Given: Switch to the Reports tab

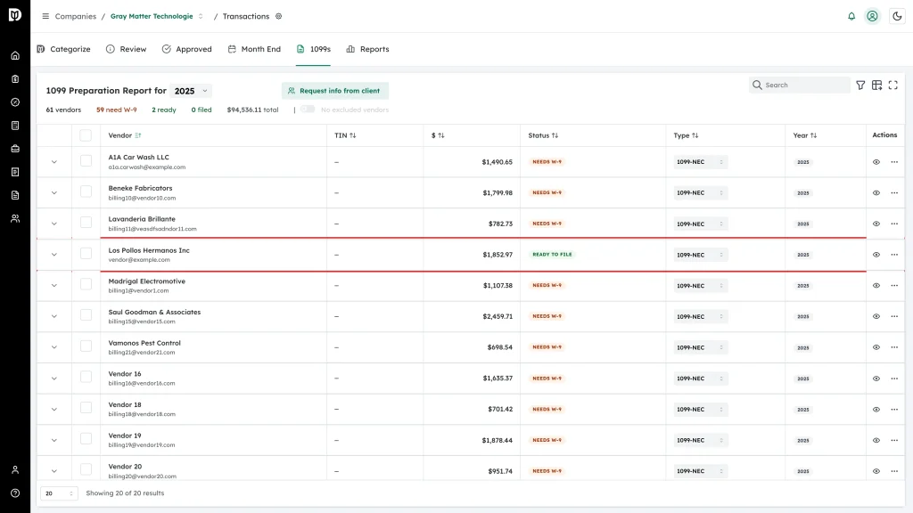Looking at the screenshot, I should click(367, 50).
